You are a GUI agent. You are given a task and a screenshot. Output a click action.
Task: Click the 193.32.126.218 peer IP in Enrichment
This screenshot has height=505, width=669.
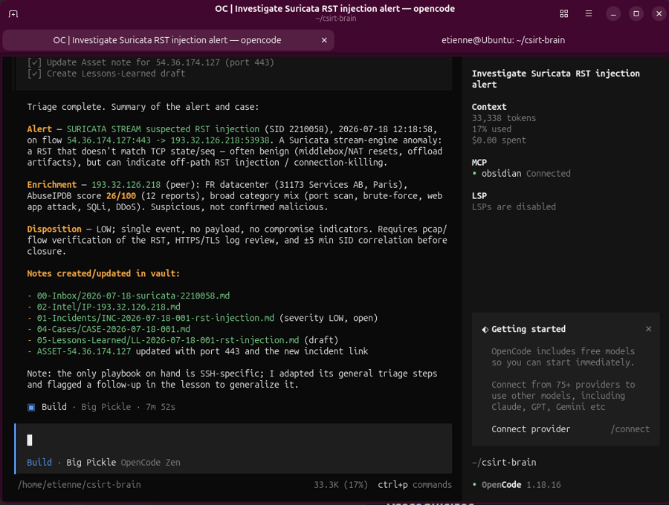(126, 184)
